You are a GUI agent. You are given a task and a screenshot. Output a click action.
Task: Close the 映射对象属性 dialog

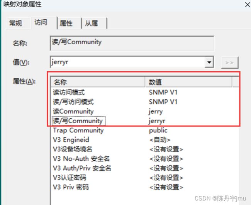pyautogui.click(x=247, y=5)
